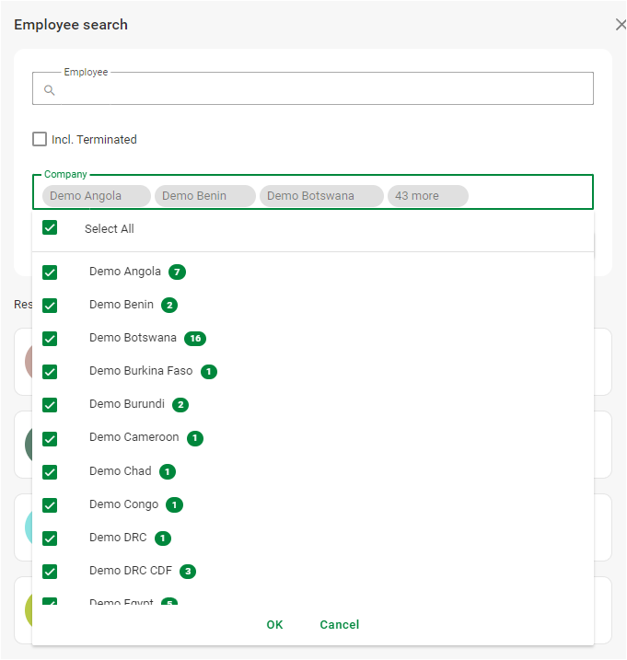The height and width of the screenshot is (660, 627).
Task: Click the '43 more' chip in Company field
Action: (x=427, y=196)
